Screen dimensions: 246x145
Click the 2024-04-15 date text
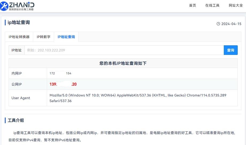231,24
